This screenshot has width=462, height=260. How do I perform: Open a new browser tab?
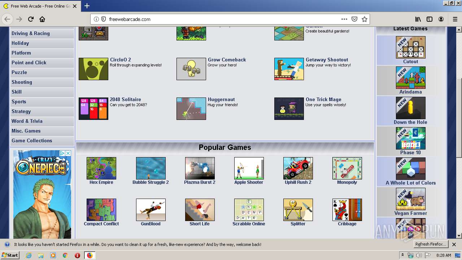pyautogui.click(x=87, y=6)
